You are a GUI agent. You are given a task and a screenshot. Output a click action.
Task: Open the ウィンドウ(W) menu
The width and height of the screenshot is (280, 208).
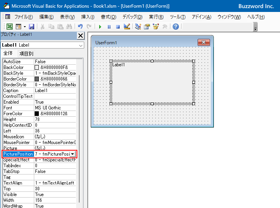point(229,17)
